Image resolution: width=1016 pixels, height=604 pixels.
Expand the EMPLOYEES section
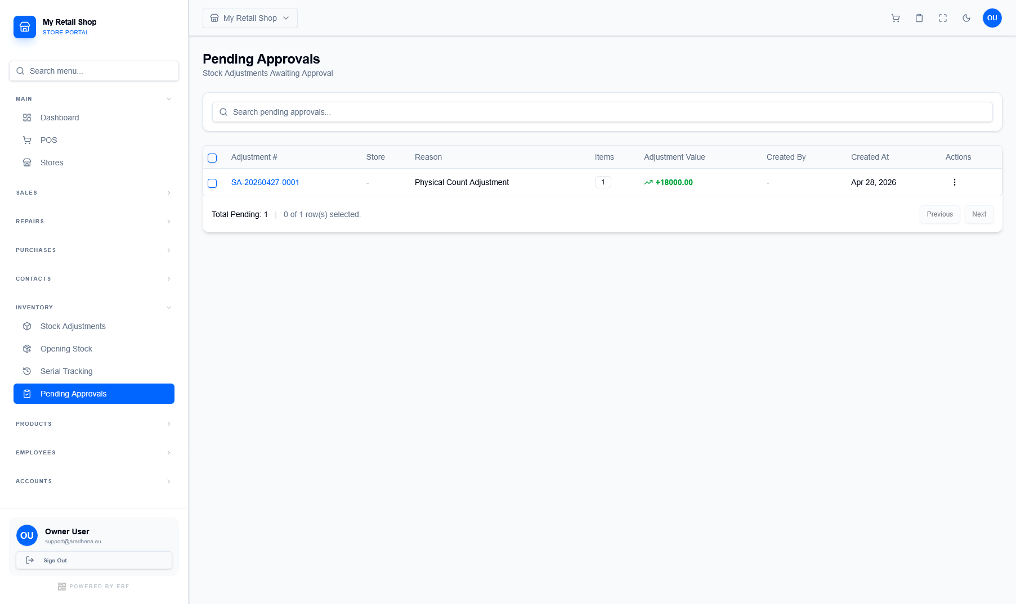pyautogui.click(x=94, y=453)
